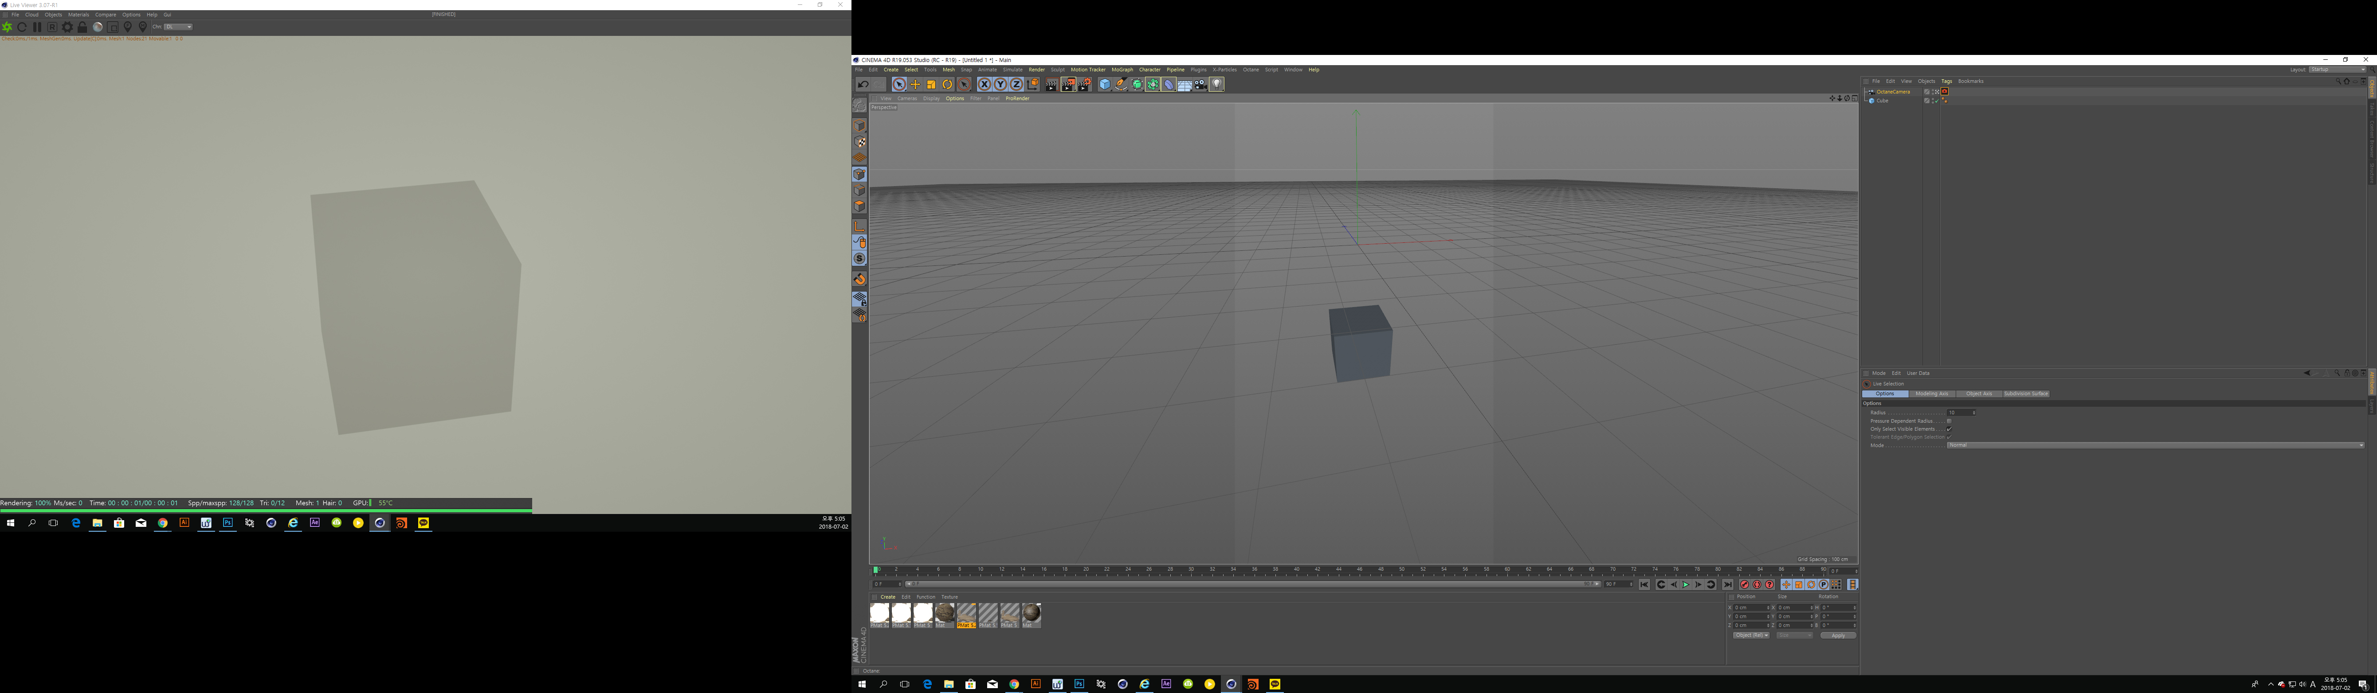Select the Move tool
This screenshot has width=2377, height=693.
pyautogui.click(x=915, y=85)
